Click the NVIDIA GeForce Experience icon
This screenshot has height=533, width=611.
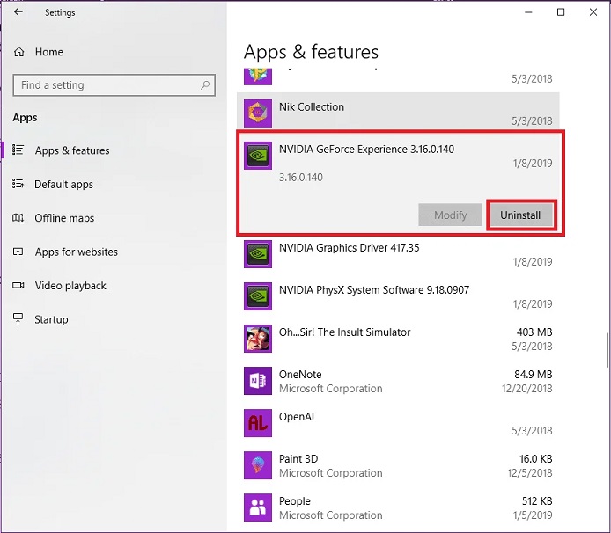(x=258, y=156)
